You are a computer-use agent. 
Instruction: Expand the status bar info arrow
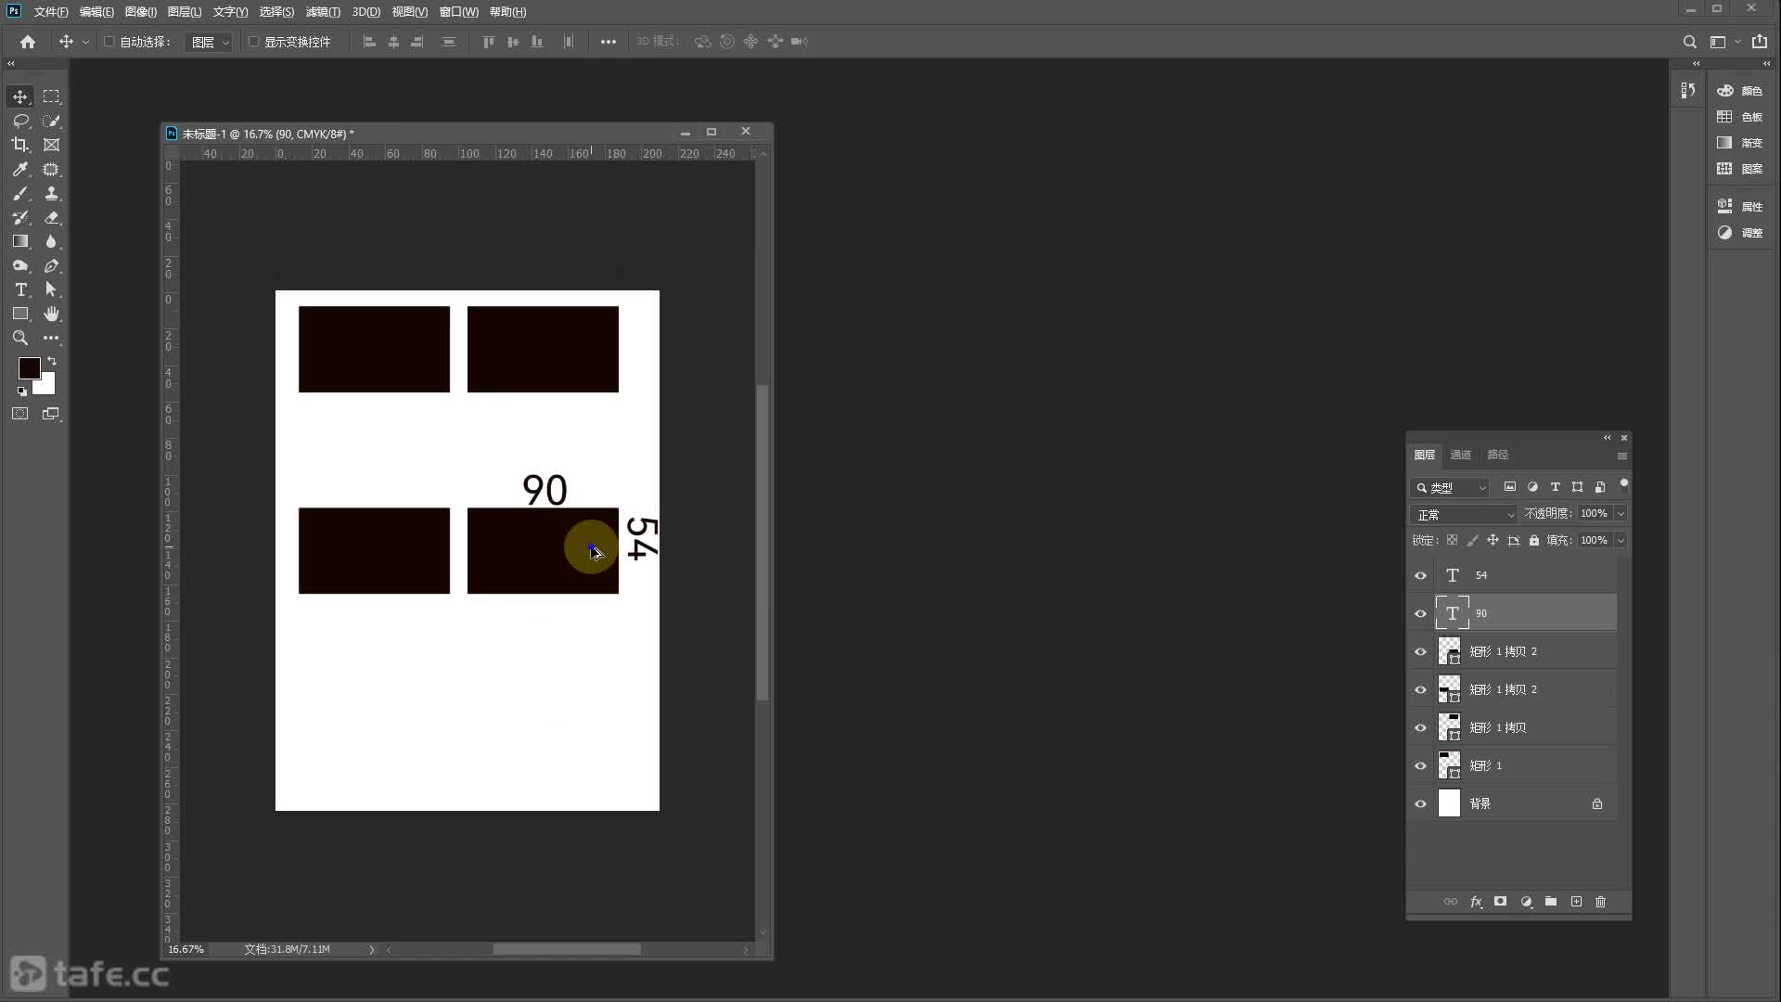tap(371, 949)
